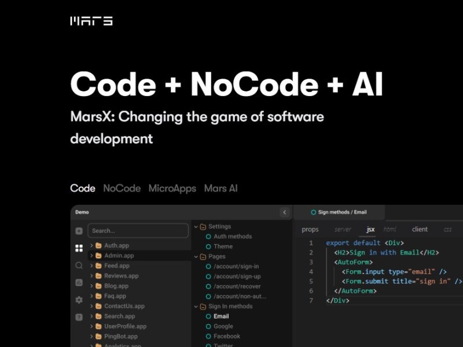Switch to the Mars AI tab
Viewport: 463px width, 347px height.
(x=221, y=189)
